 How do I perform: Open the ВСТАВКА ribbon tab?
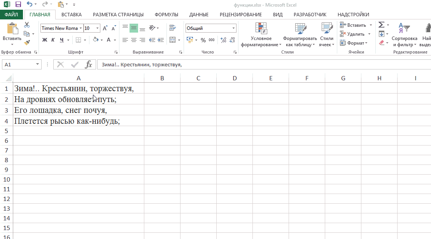[x=72, y=15]
